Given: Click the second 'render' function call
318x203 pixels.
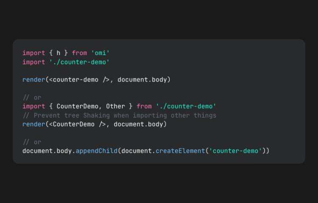Looking at the screenshot, I should [33, 124].
